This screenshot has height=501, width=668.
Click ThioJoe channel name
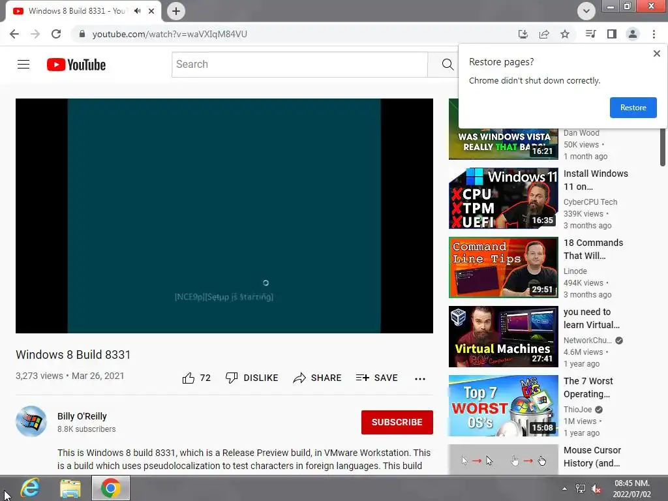(578, 410)
